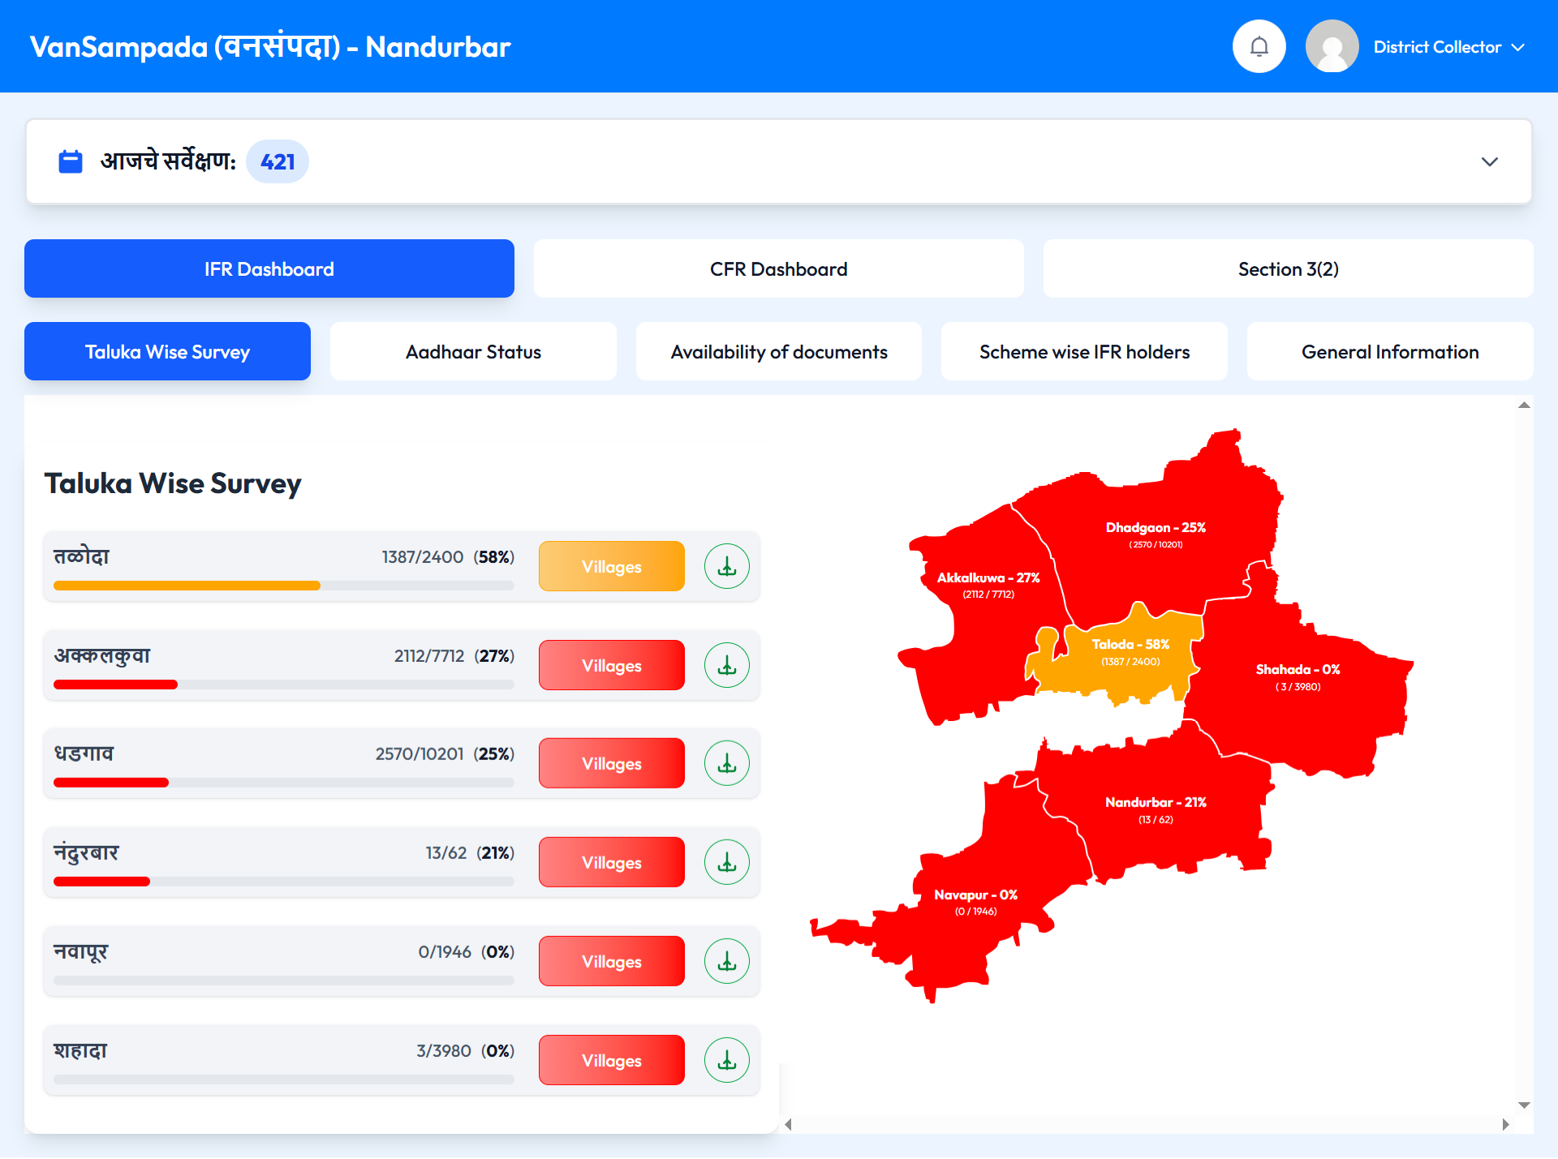Download the धडगाव survey data
This screenshot has height=1159, width=1558.
726,763
